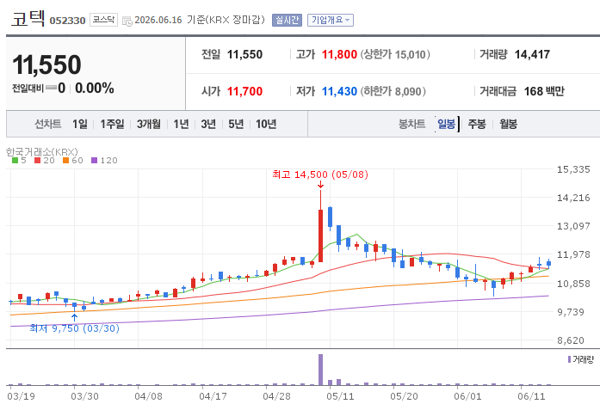Viewport: 600px width, 410px height.
Task: Click the orange 60-day moving average swatch
Action: [65, 161]
